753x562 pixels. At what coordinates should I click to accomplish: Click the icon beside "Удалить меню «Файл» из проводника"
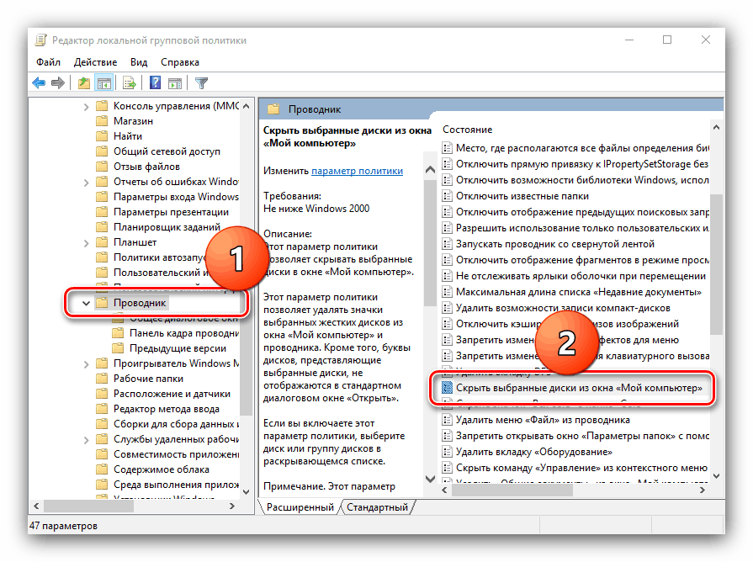447,420
